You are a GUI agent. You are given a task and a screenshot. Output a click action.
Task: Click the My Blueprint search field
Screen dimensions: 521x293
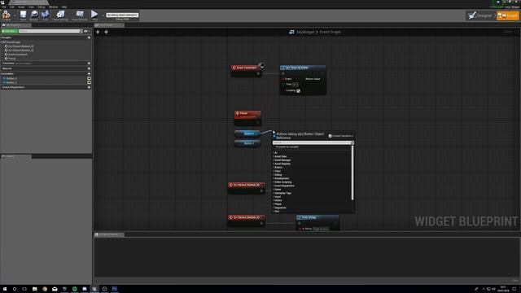pos(50,31)
